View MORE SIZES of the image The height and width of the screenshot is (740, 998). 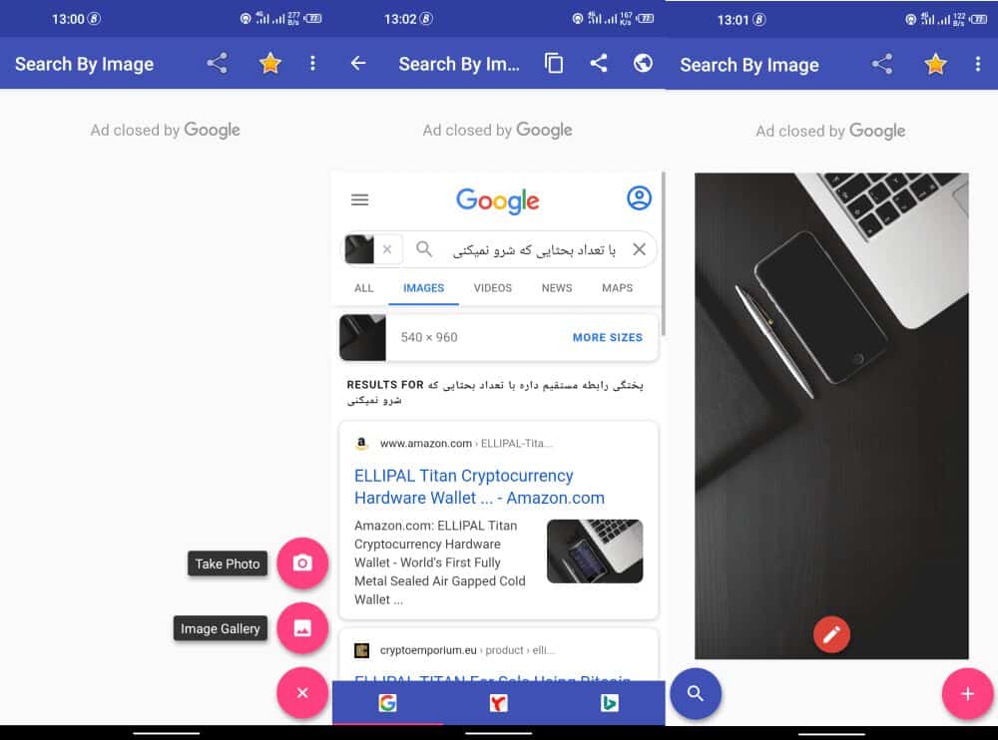tap(607, 337)
